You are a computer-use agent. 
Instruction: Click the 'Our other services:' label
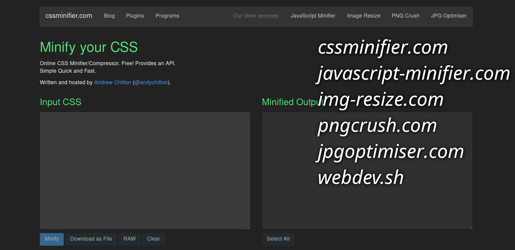click(256, 16)
